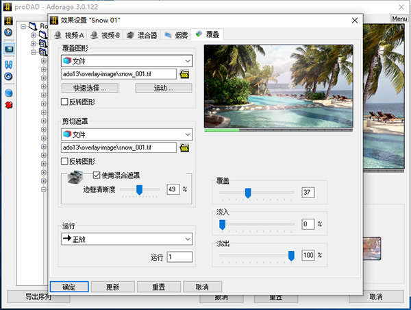Viewport: 411px width, 310px height.
Task: Click the monitor preview icon in sidebar
Action: tap(8, 49)
